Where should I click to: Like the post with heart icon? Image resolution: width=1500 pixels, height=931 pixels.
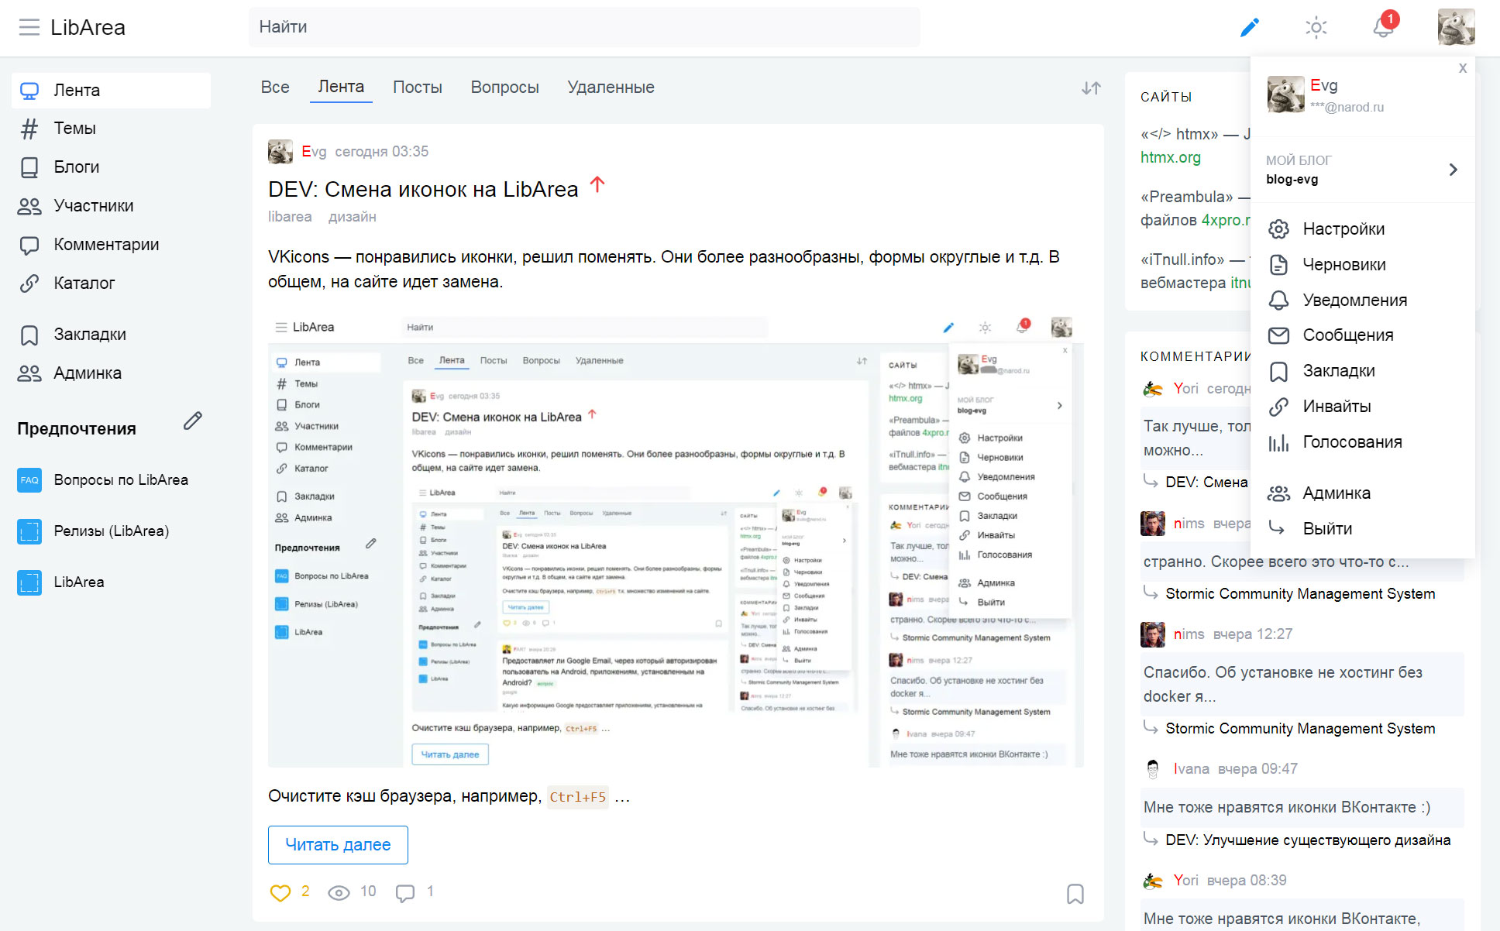coord(280,892)
